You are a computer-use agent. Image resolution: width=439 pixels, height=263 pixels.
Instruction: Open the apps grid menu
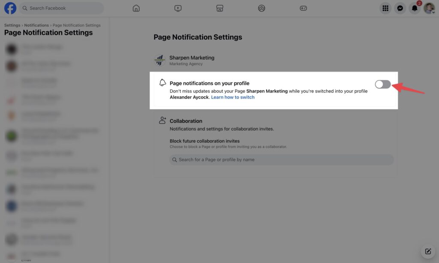coord(385,8)
